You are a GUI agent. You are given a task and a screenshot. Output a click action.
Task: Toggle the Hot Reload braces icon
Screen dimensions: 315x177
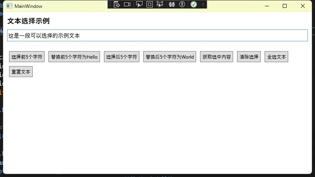172,4
